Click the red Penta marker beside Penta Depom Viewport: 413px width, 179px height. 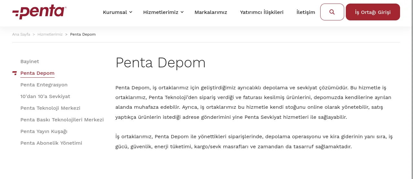pyautogui.click(x=15, y=73)
